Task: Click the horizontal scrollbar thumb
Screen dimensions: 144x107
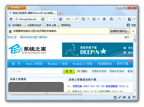Action: tap(47, 93)
